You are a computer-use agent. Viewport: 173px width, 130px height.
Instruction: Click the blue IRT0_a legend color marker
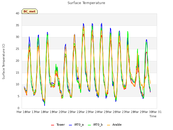(70, 125)
